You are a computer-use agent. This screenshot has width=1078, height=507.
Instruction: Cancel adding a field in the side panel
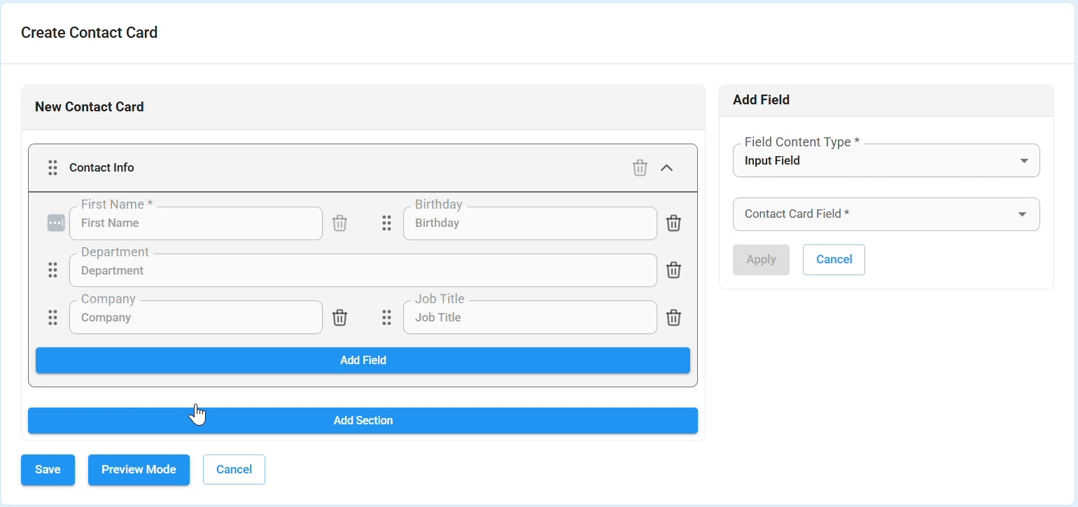click(x=834, y=259)
